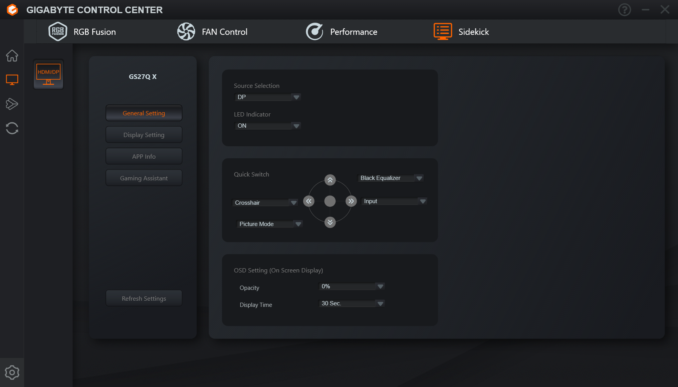Click the Refresh Settings button

pyautogui.click(x=144, y=298)
